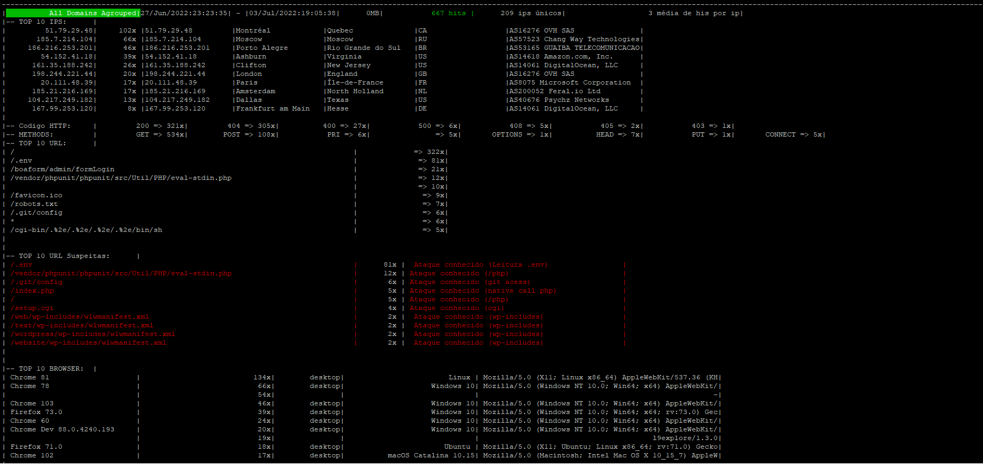
Task: Click the city "Porto Alegre"
Action: 262,48
